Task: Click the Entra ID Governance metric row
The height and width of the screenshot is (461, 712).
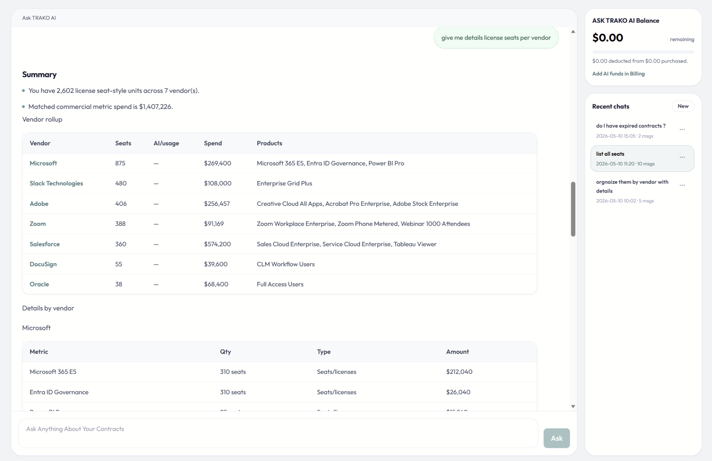Action: pyautogui.click(x=280, y=392)
